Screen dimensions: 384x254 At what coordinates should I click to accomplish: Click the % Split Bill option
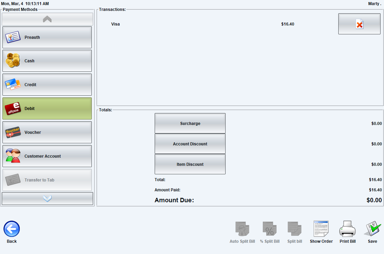click(270, 232)
